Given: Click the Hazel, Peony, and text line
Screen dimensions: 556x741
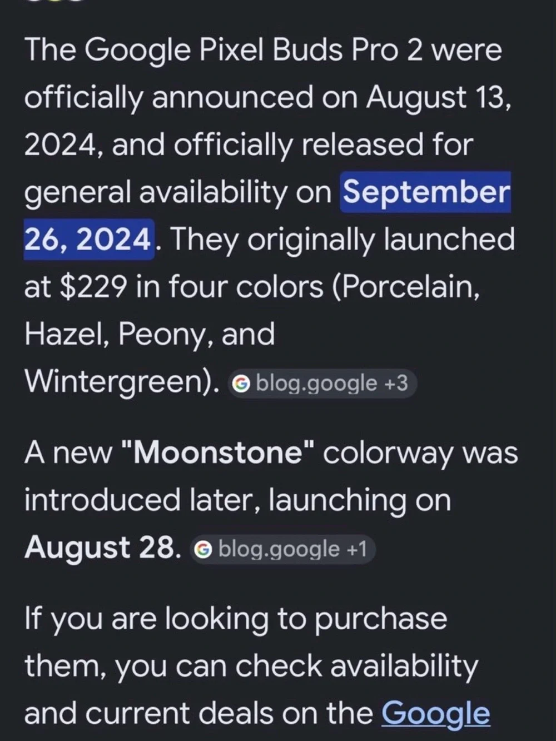Looking at the screenshot, I should click(x=150, y=335).
